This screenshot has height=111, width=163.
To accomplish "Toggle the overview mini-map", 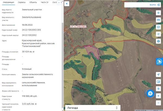I will [x=158, y=82].
